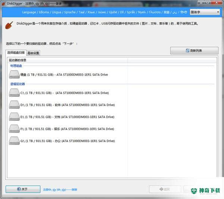Click the C:\ drive icon

pos(14,93)
